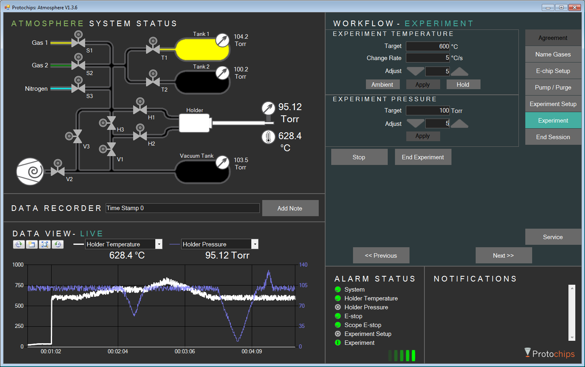
Task: Click the Data Recorder time stamp input field
Action: coord(182,208)
